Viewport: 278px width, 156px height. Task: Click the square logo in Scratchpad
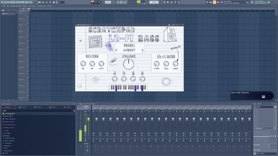tap(96, 42)
